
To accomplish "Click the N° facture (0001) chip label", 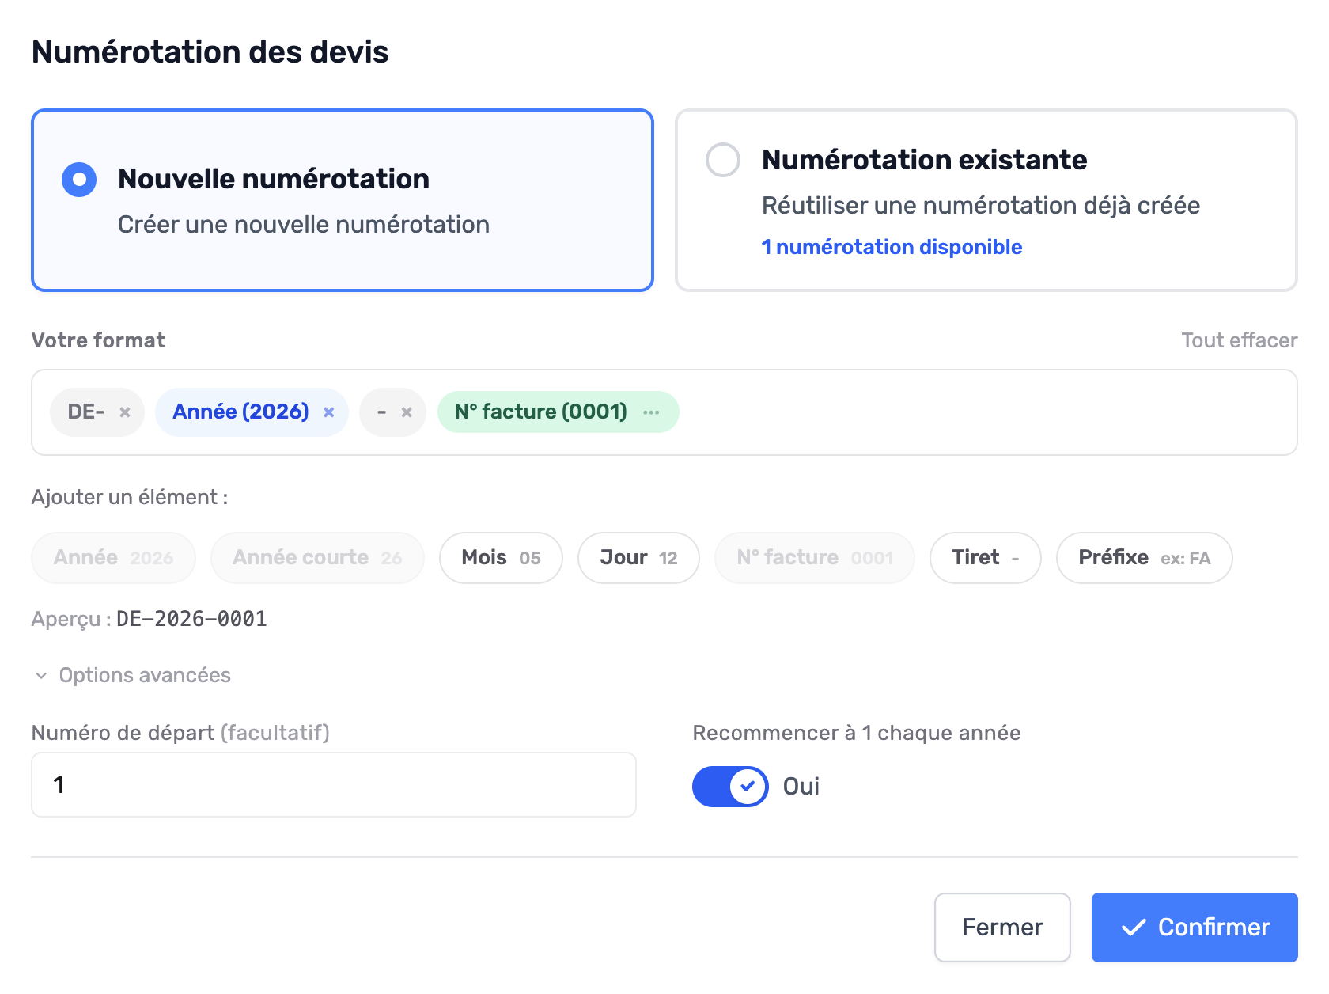I will coord(541,412).
